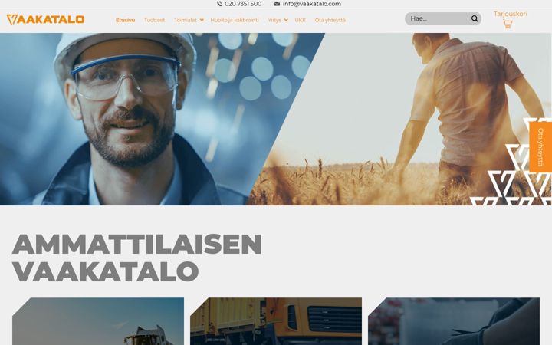Image resolution: width=552 pixels, height=345 pixels.
Task: Click the envelope icon beside the email address
Action: [277, 4]
